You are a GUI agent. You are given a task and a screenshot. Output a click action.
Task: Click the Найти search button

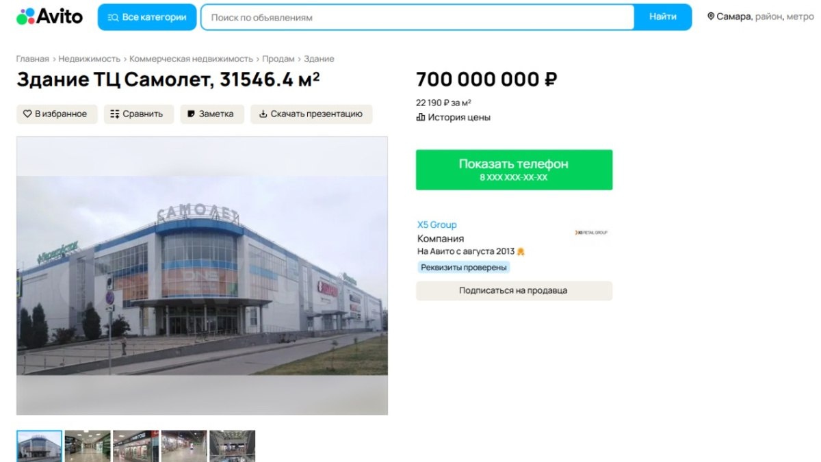[663, 17]
